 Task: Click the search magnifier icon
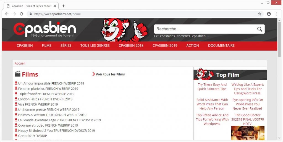260,29
